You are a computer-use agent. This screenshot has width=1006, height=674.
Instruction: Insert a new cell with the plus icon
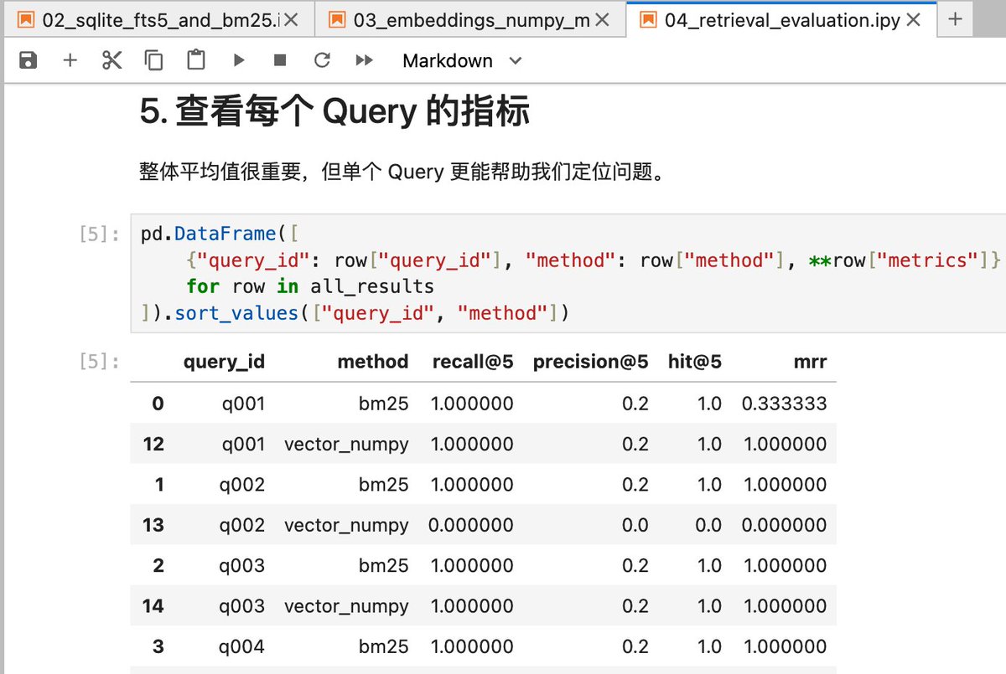[x=70, y=60]
